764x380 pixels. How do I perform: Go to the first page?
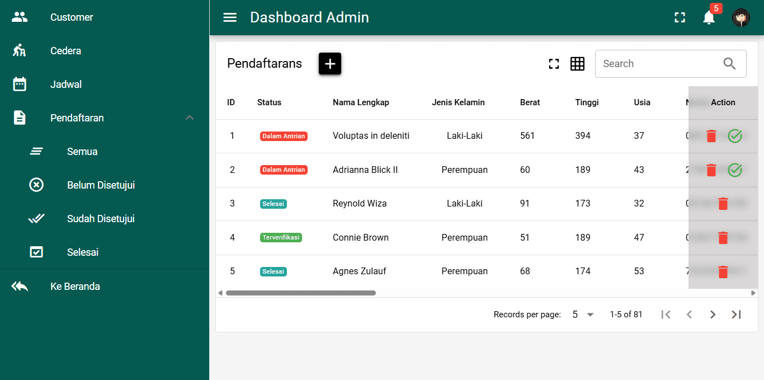point(666,315)
